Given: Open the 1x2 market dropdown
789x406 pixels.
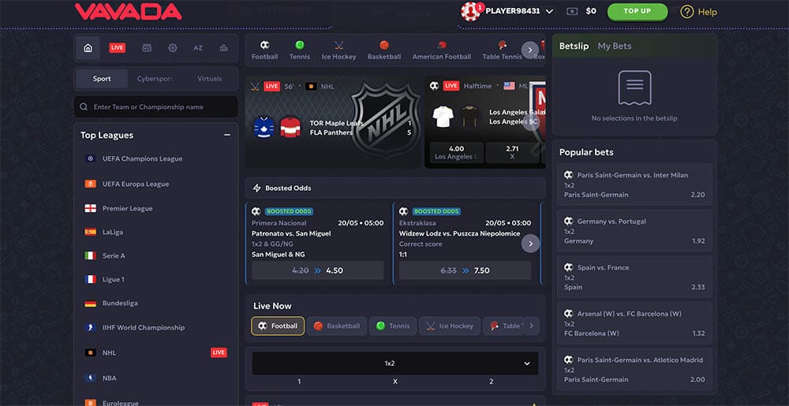Looking at the screenshot, I should point(395,363).
